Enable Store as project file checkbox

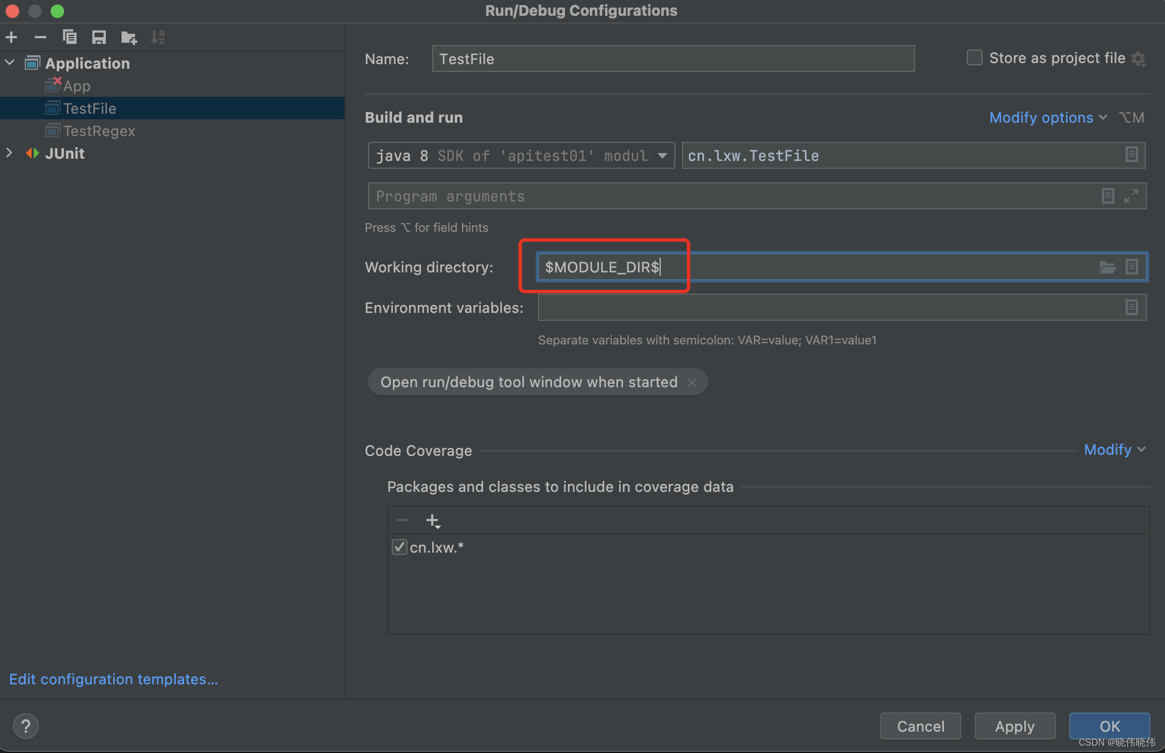click(974, 57)
